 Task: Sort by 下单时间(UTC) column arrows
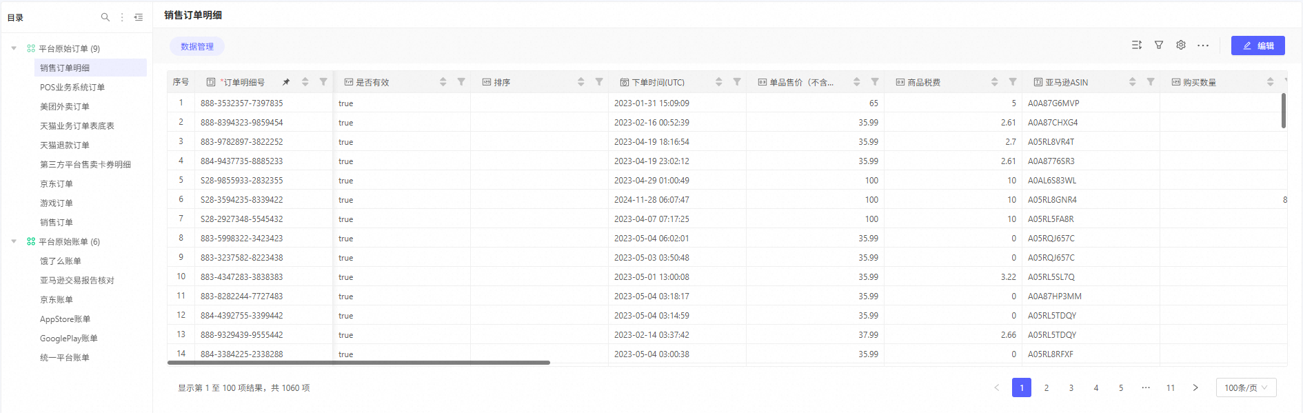[x=718, y=82]
